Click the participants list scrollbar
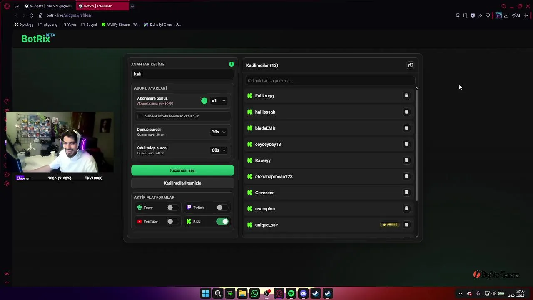Viewport: 533px width, 300px height. [x=416, y=146]
